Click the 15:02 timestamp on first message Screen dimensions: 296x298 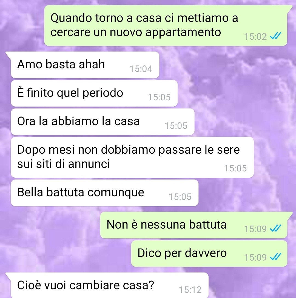pos(255,36)
